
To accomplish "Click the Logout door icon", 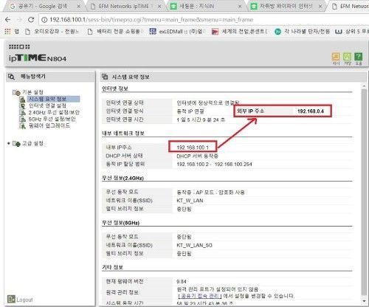I will (x=11, y=299).
